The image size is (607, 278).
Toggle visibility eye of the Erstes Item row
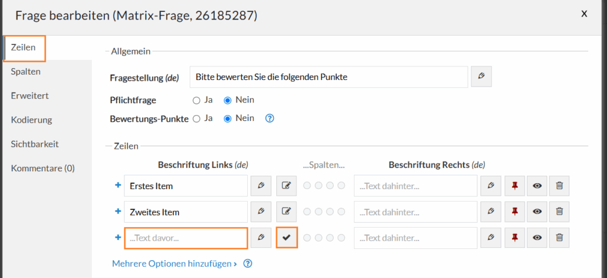pyautogui.click(x=536, y=186)
